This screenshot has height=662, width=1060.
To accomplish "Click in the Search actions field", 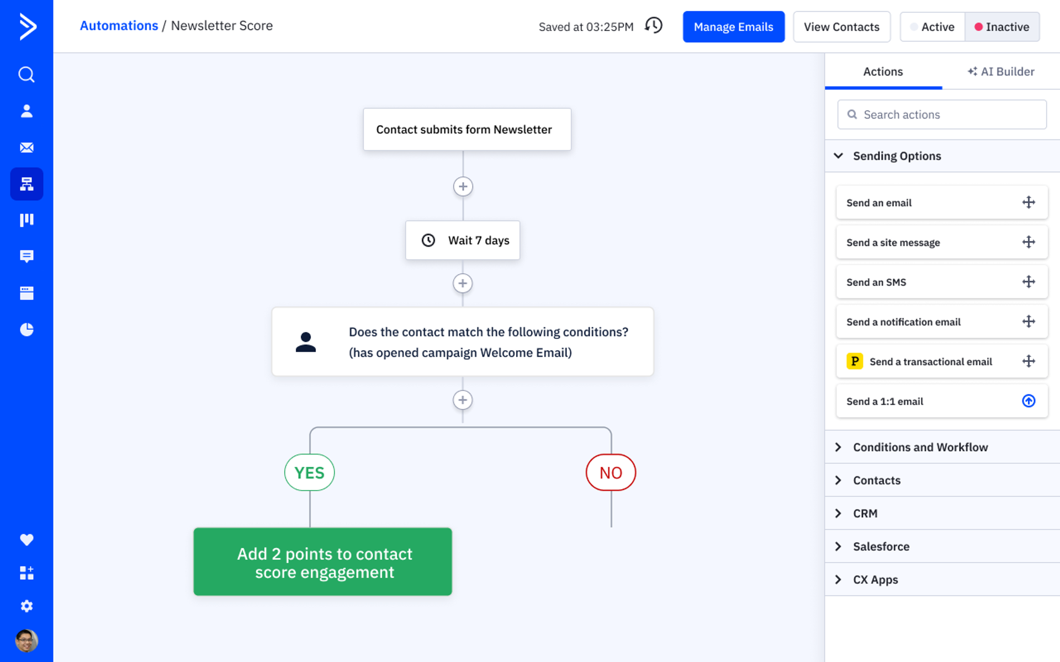I will pyautogui.click(x=941, y=114).
